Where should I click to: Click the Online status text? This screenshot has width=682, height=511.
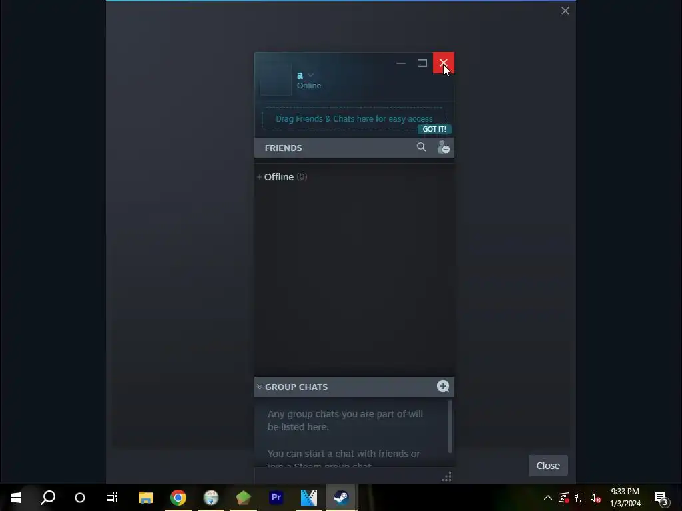point(309,86)
